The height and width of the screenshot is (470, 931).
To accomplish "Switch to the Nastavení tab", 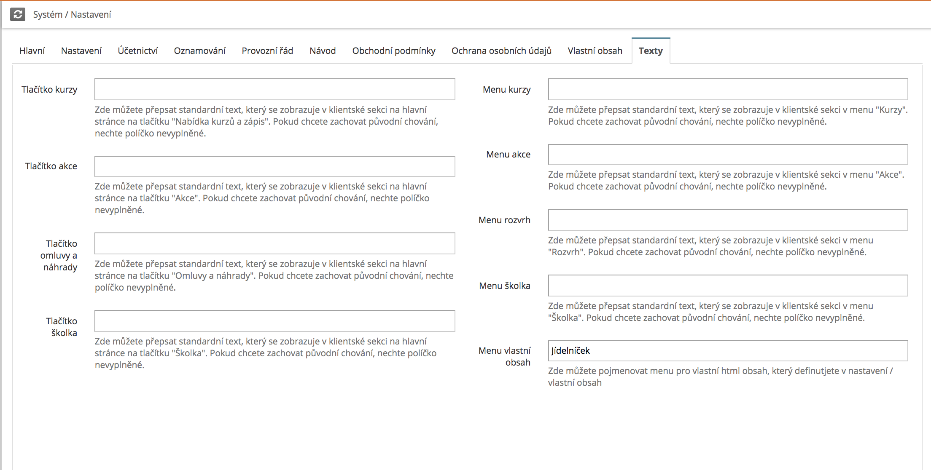I will [81, 51].
